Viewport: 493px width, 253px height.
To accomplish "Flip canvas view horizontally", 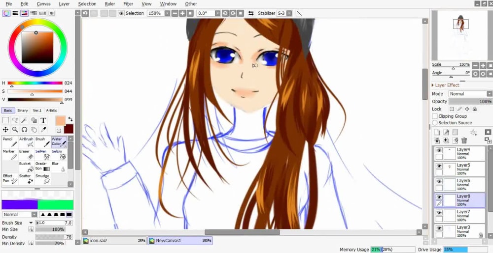I will coord(250,13).
